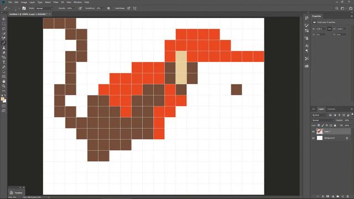Select the Rectangle shape tool
354x199 pixels.
pos(4,76)
